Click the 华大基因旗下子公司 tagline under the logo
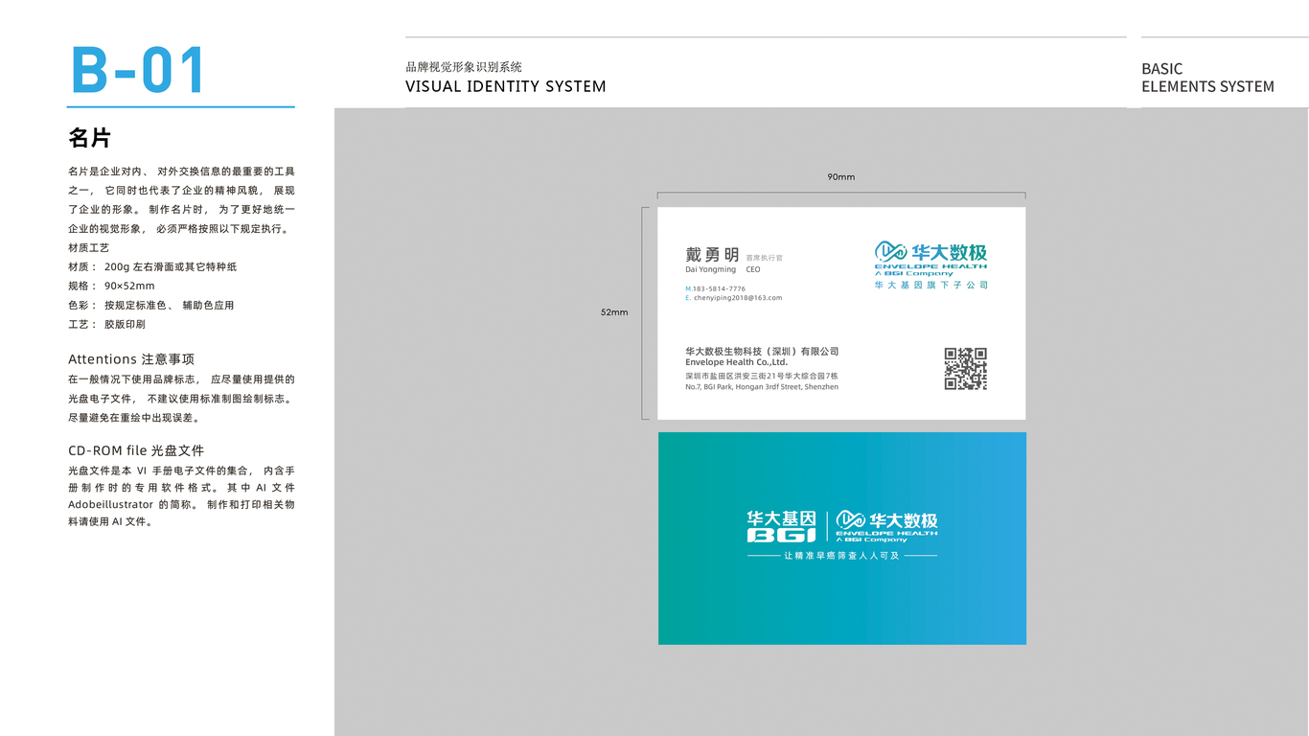This screenshot has height=736, width=1309. tap(930, 286)
